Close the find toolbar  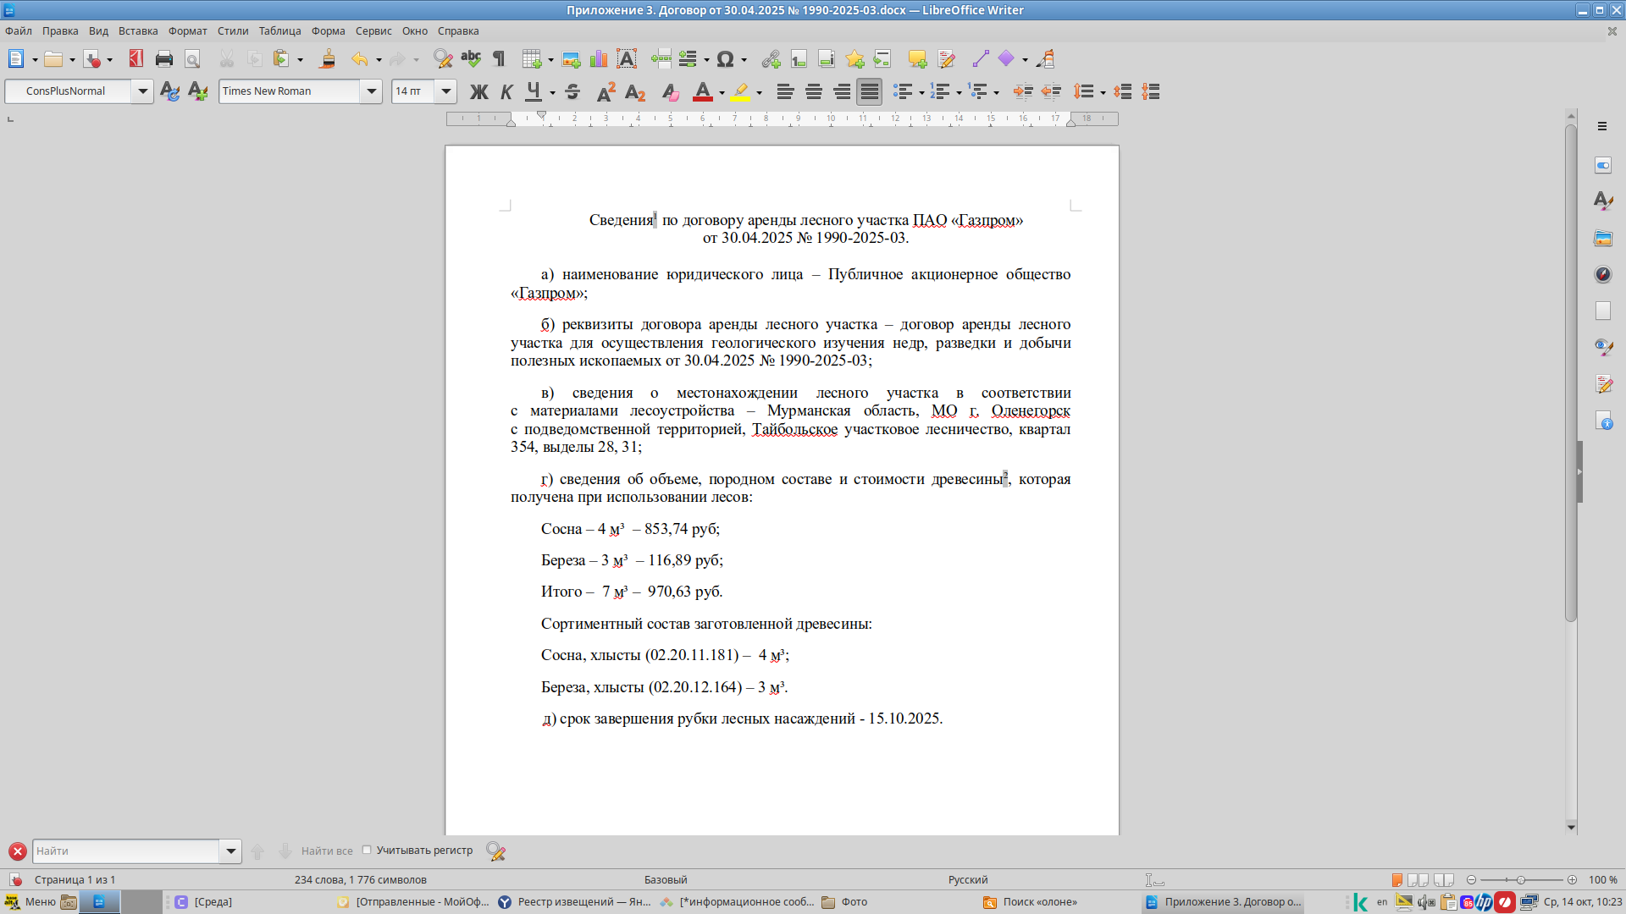(x=17, y=851)
